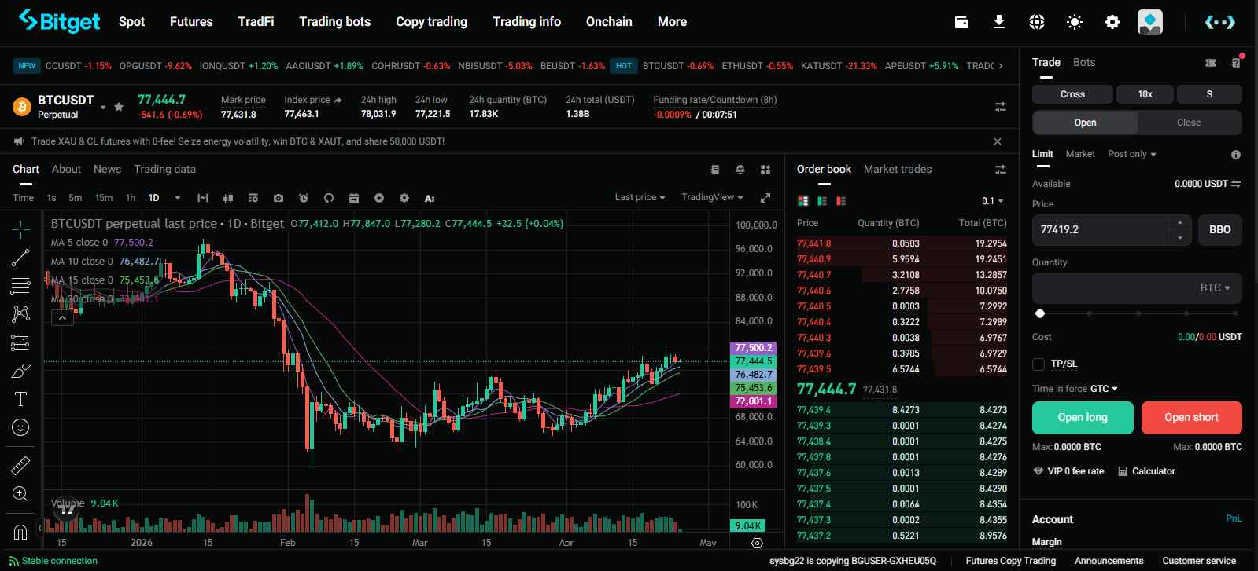Switch theme with the sun icon

(x=1075, y=22)
